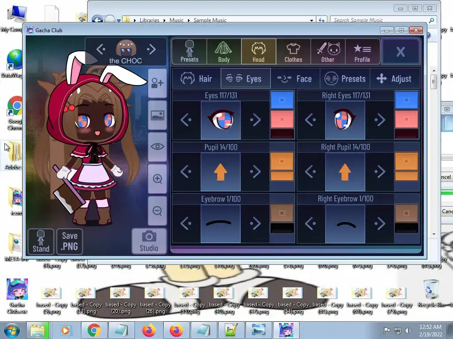Click the Eyebrow 1/100 preview thumbnail
The width and height of the screenshot is (453, 339).
coord(221,224)
